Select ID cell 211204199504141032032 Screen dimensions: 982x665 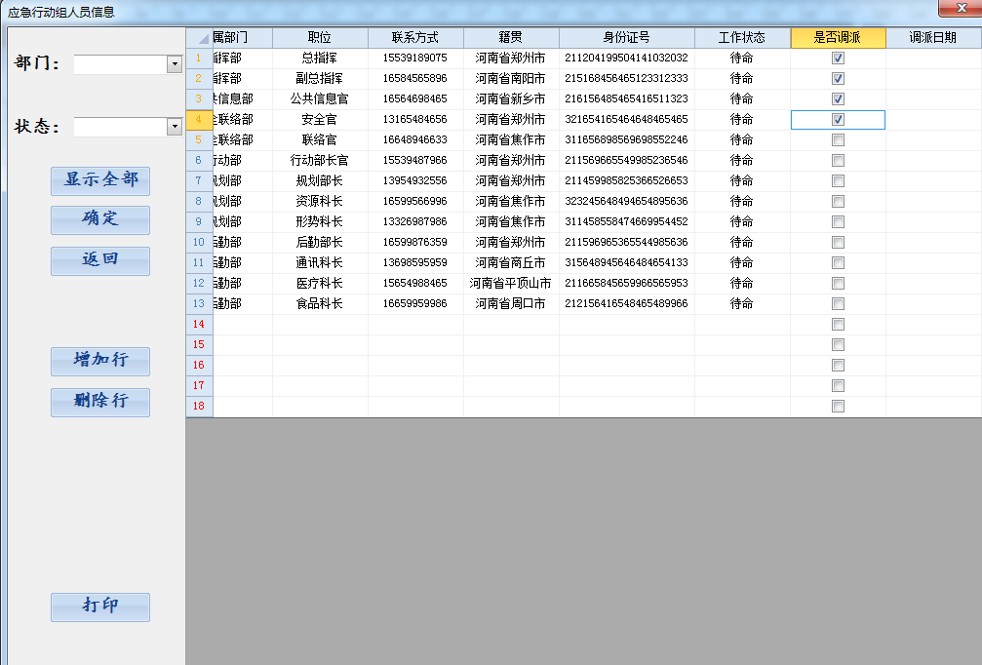626,58
